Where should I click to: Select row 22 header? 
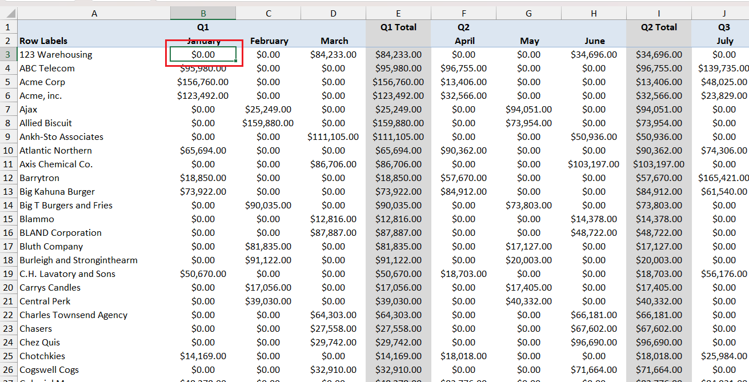9,315
